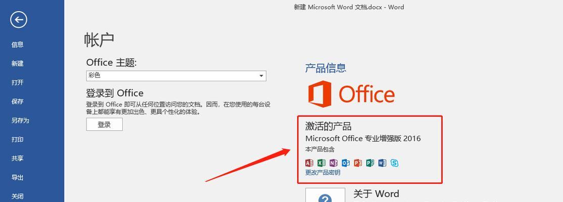The height and width of the screenshot is (202, 563).
Task: Click the PowerPoint app icon
Action: pyautogui.click(x=358, y=163)
